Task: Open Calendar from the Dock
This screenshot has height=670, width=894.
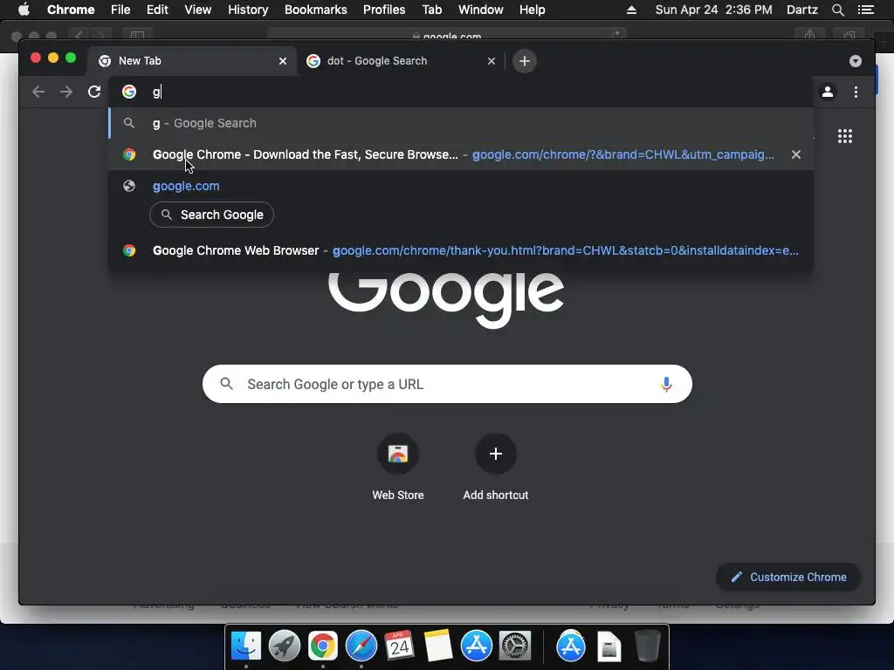Action: [x=399, y=646]
